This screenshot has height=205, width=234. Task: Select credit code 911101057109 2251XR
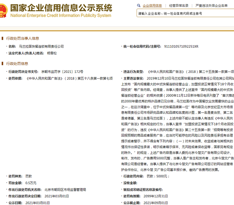click(x=181, y=47)
